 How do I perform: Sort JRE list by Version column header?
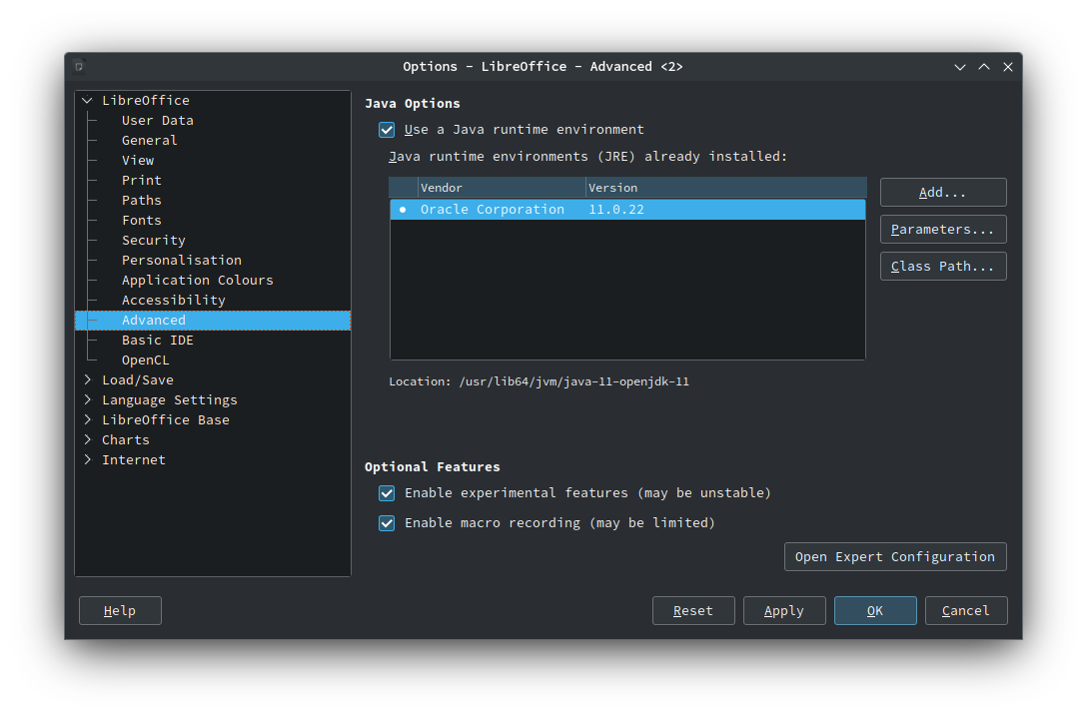[725, 188]
